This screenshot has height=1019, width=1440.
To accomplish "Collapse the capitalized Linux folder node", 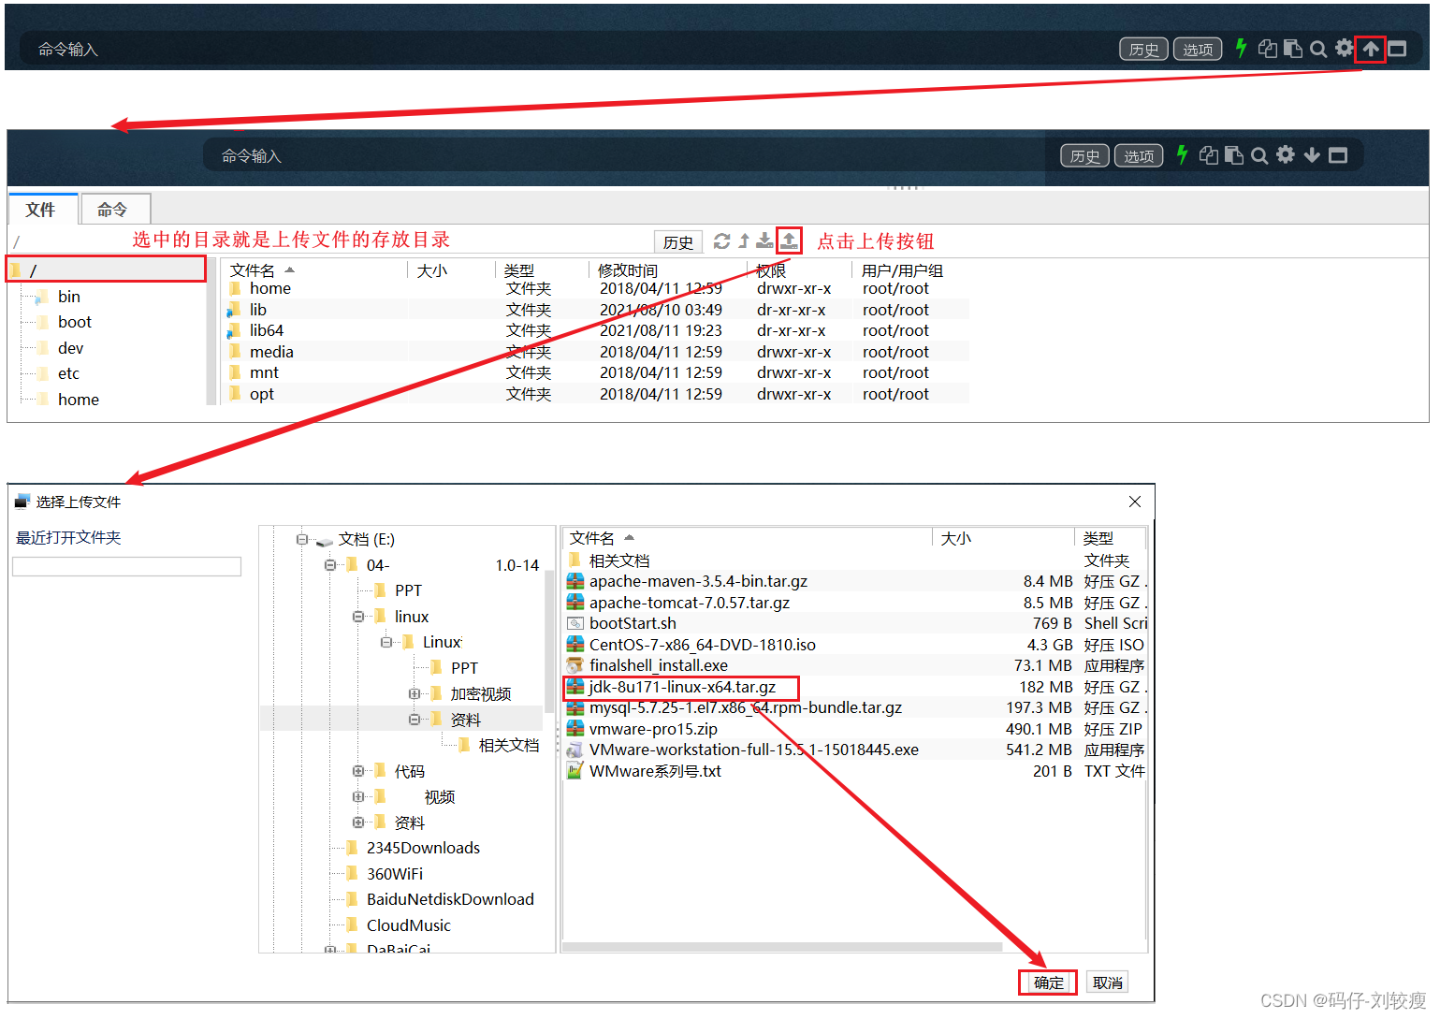I will pyautogui.click(x=385, y=642).
